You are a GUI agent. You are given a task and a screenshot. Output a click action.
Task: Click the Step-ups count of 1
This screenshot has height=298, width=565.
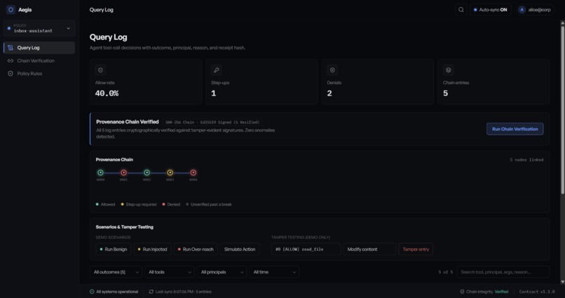pyautogui.click(x=214, y=93)
